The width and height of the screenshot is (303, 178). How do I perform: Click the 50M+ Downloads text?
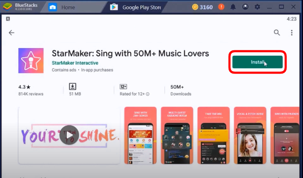181,90
